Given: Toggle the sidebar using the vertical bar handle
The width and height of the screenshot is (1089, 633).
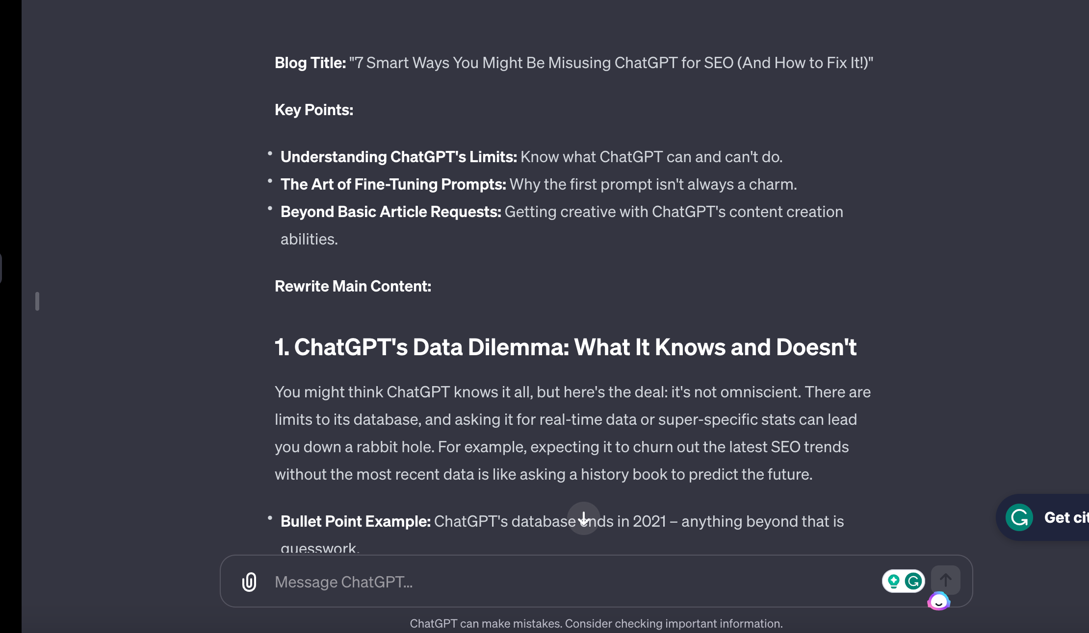Looking at the screenshot, I should [x=37, y=301].
